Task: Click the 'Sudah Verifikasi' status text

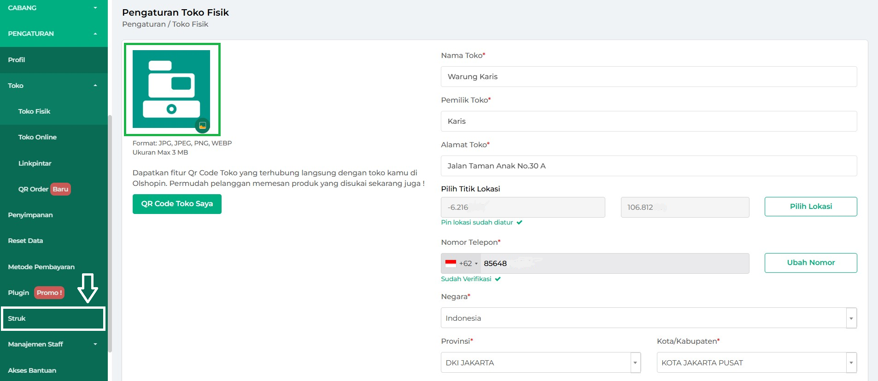Action: tap(466, 279)
